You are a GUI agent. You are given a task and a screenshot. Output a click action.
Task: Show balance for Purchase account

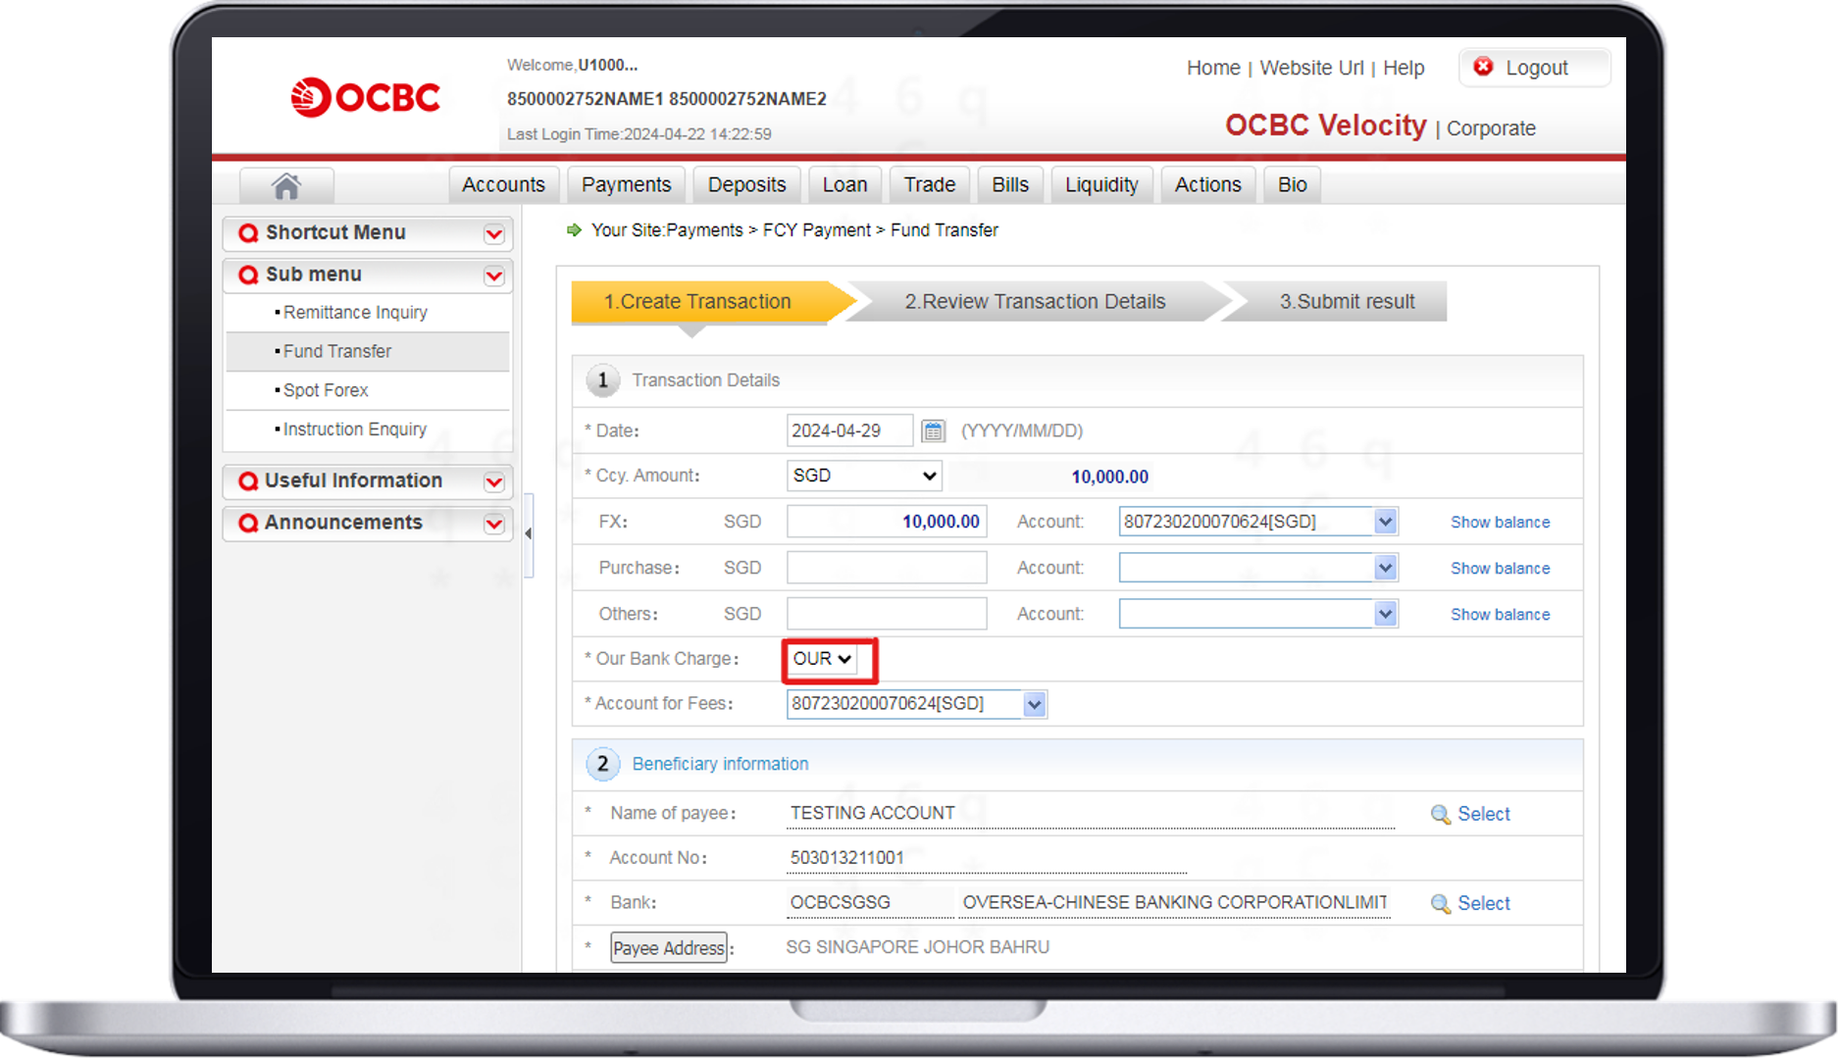pos(1501,569)
